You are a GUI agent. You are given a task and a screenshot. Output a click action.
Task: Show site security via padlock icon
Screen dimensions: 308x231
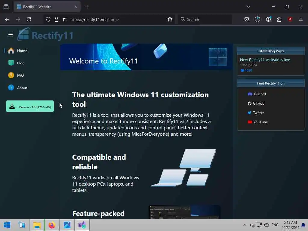(x=57, y=19)
